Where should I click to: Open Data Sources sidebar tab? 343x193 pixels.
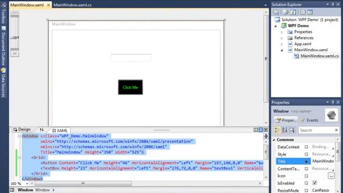click(3, 83)
